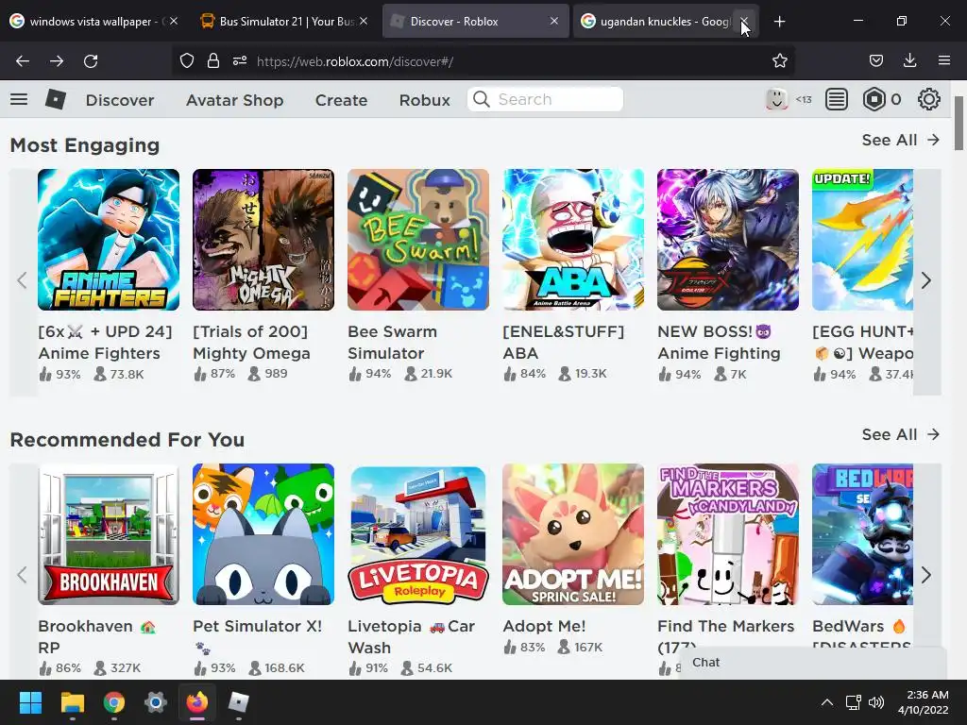Open the Avatar Shop menu item
Viewport: 967px width, 725px height.
(235, 100)
